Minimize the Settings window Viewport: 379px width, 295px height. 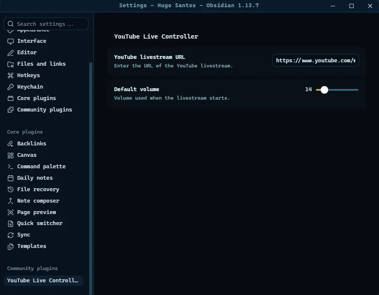coord(333,6)
